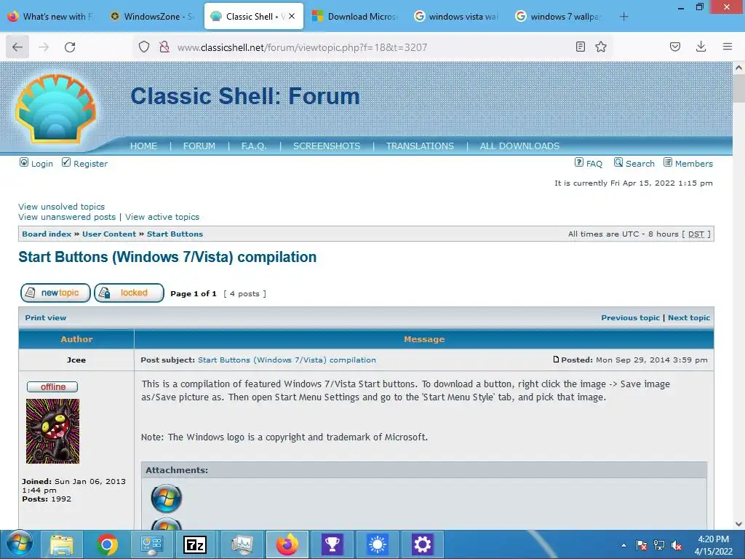Go to Previous topic
745x559 pixels.
click(x=631, y=317)
